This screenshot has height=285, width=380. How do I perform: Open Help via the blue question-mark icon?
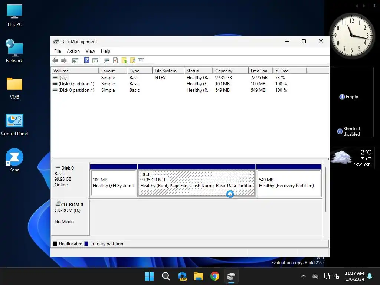click(x=86, y=60)
